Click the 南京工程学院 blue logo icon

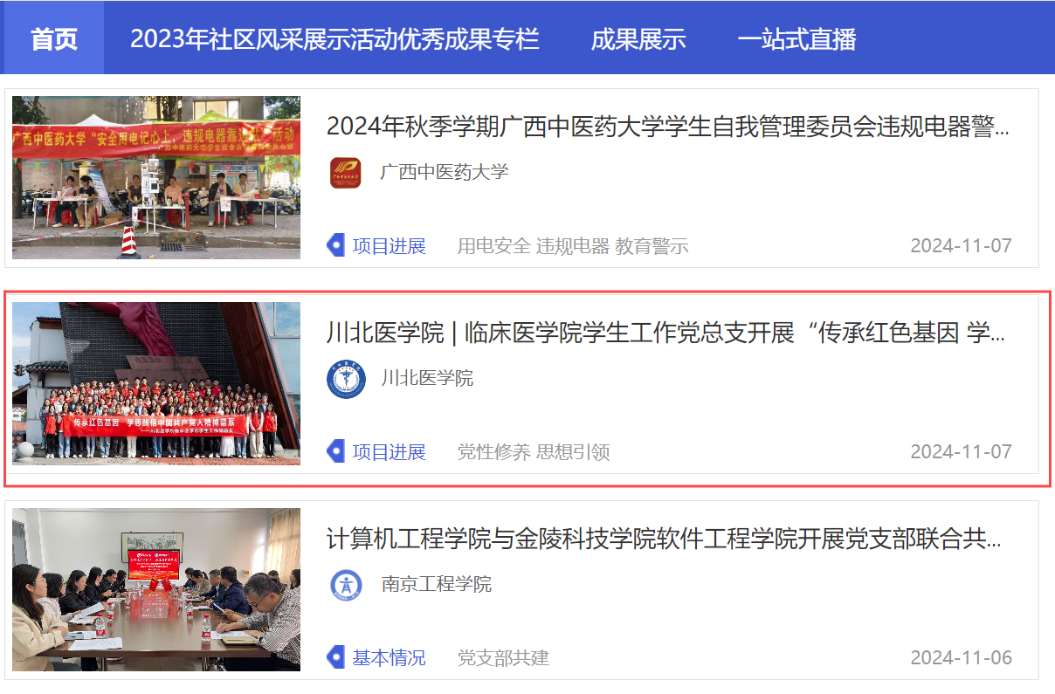point(346,584)
